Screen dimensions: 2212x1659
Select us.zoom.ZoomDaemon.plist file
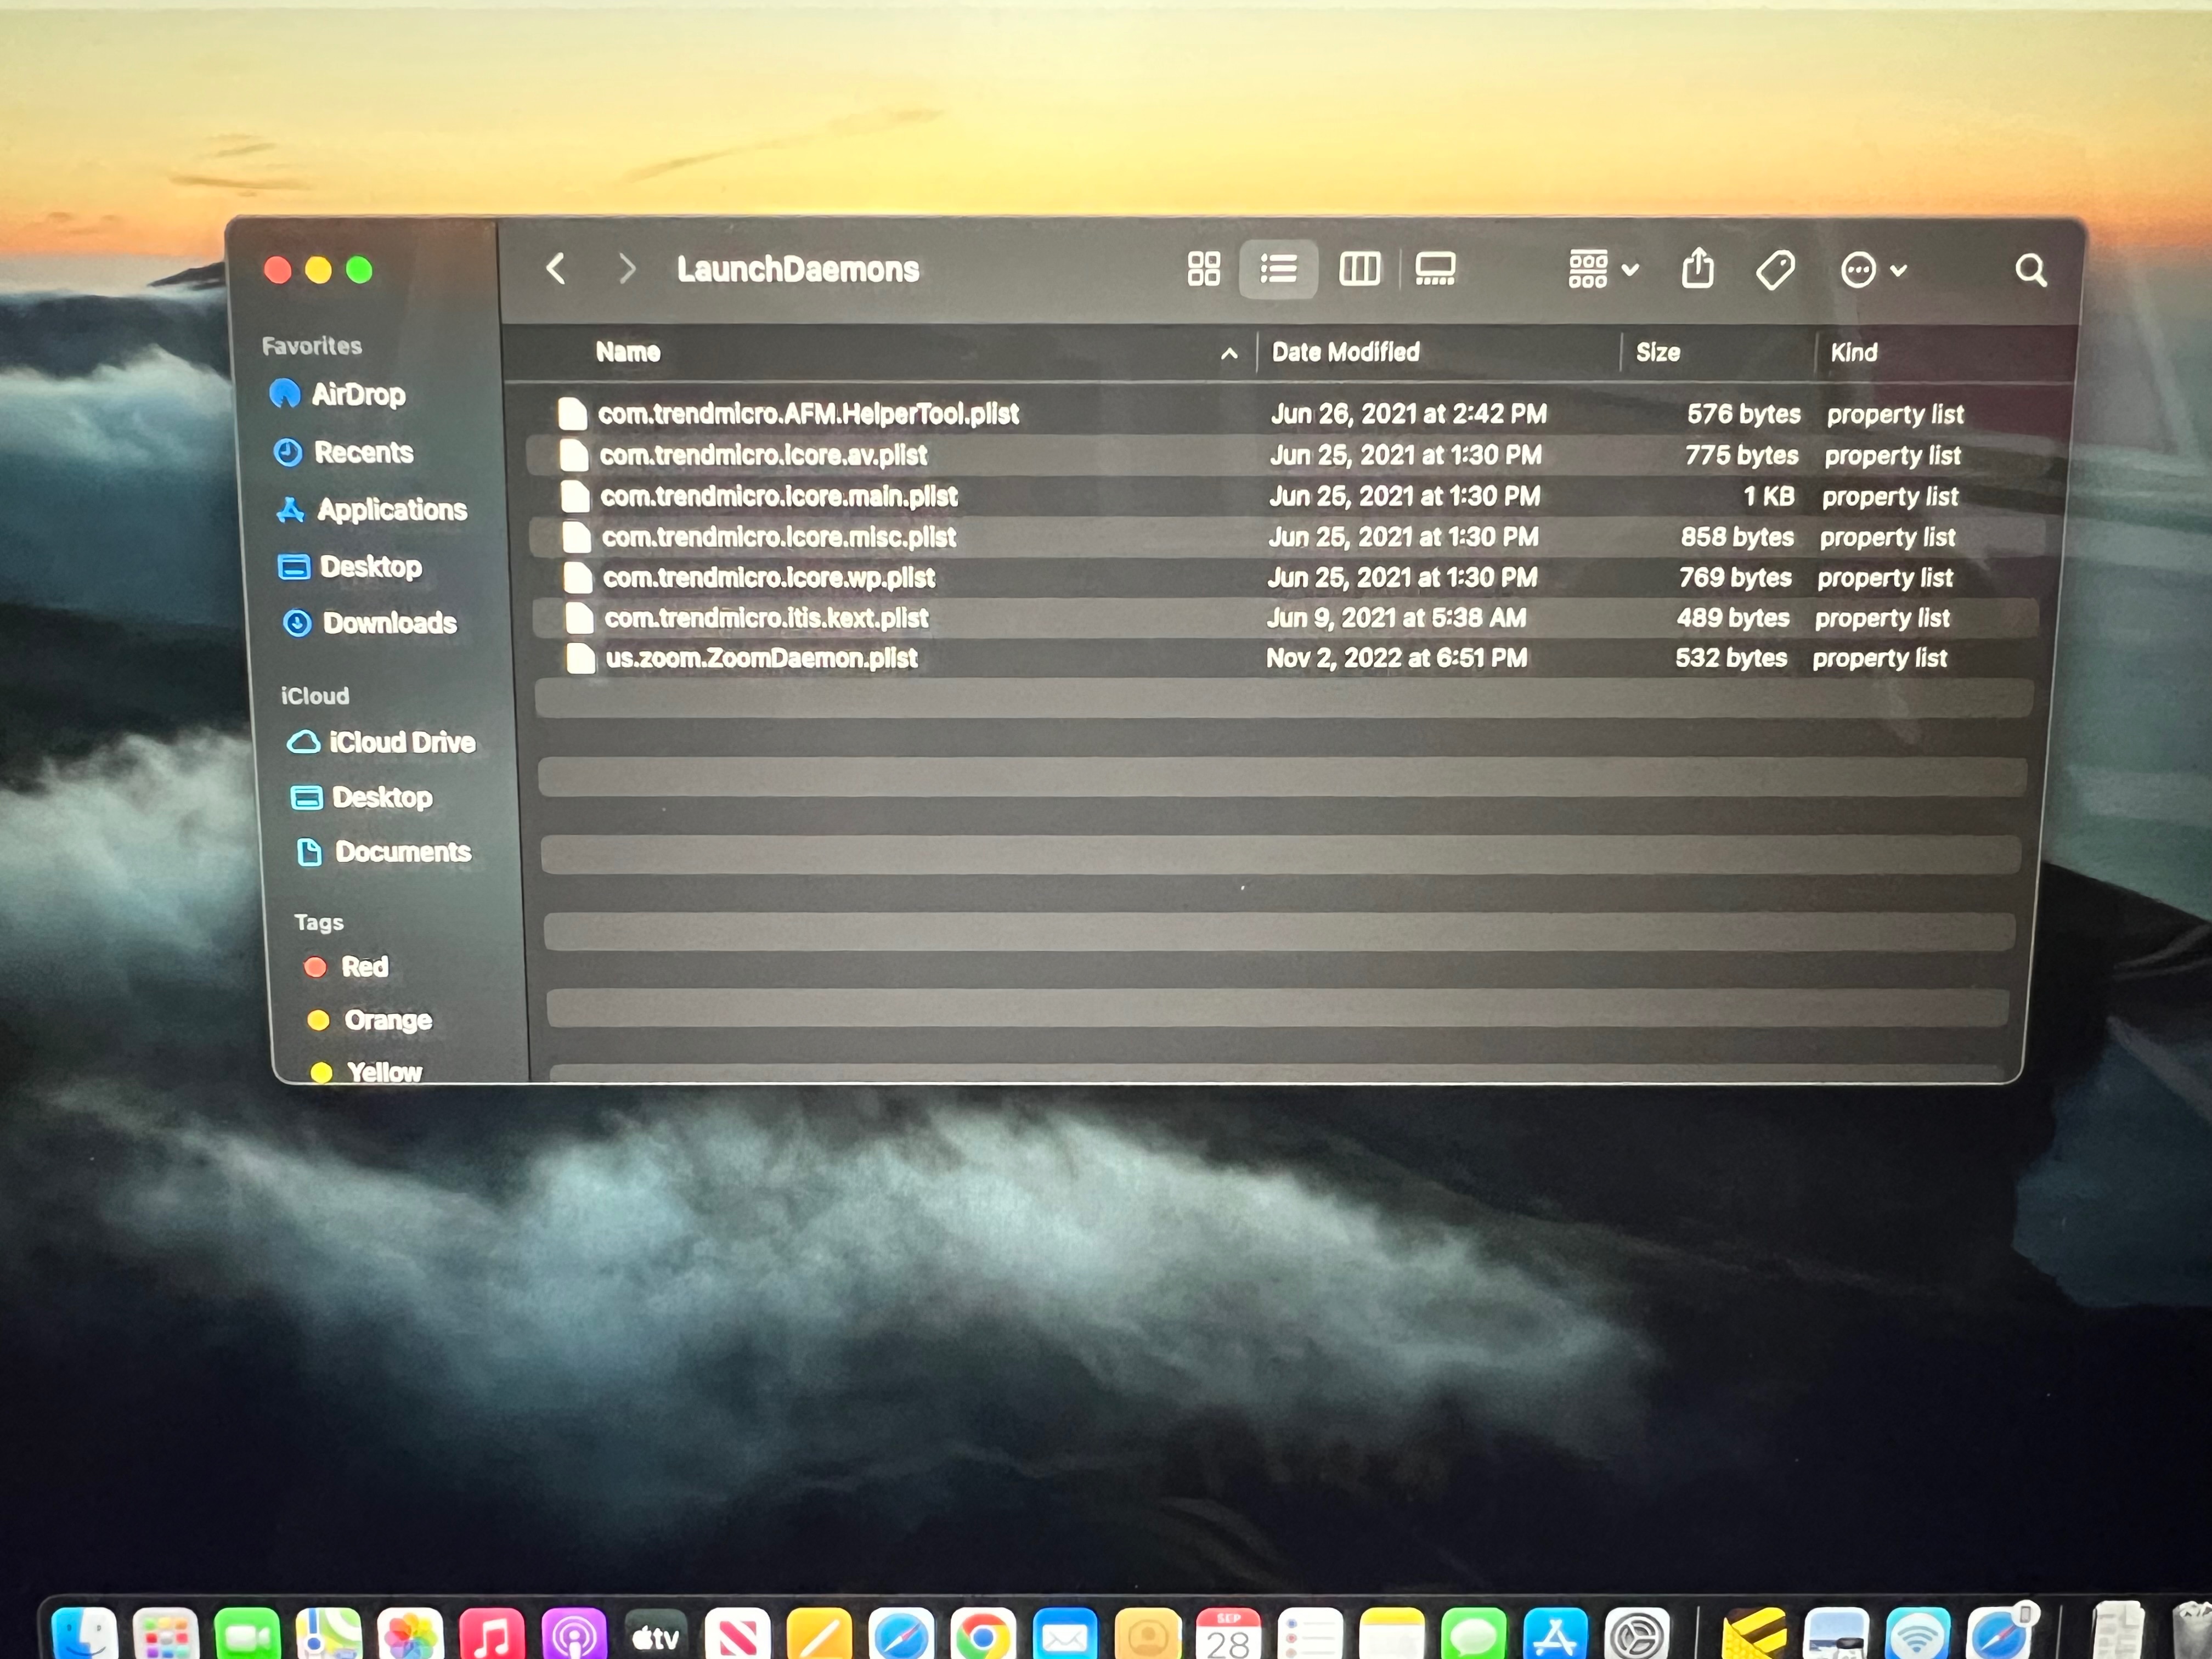760,658
